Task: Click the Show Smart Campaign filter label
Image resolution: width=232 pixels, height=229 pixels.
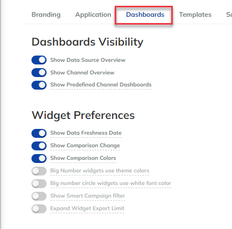Action: pos(87,196)
